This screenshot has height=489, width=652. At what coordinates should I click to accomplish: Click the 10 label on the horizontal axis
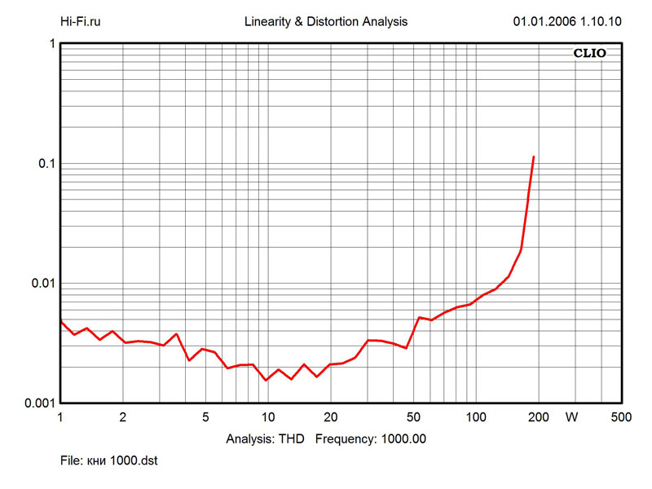(267, 417)
